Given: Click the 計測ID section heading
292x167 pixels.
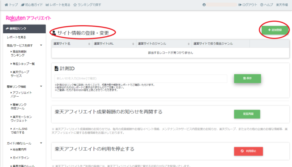Looking at the screenshot, I should (x=65, y=68).
